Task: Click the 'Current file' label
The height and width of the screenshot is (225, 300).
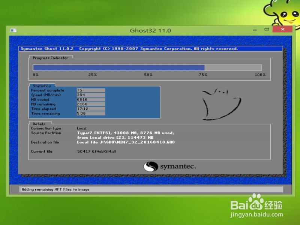Action: 42,151
